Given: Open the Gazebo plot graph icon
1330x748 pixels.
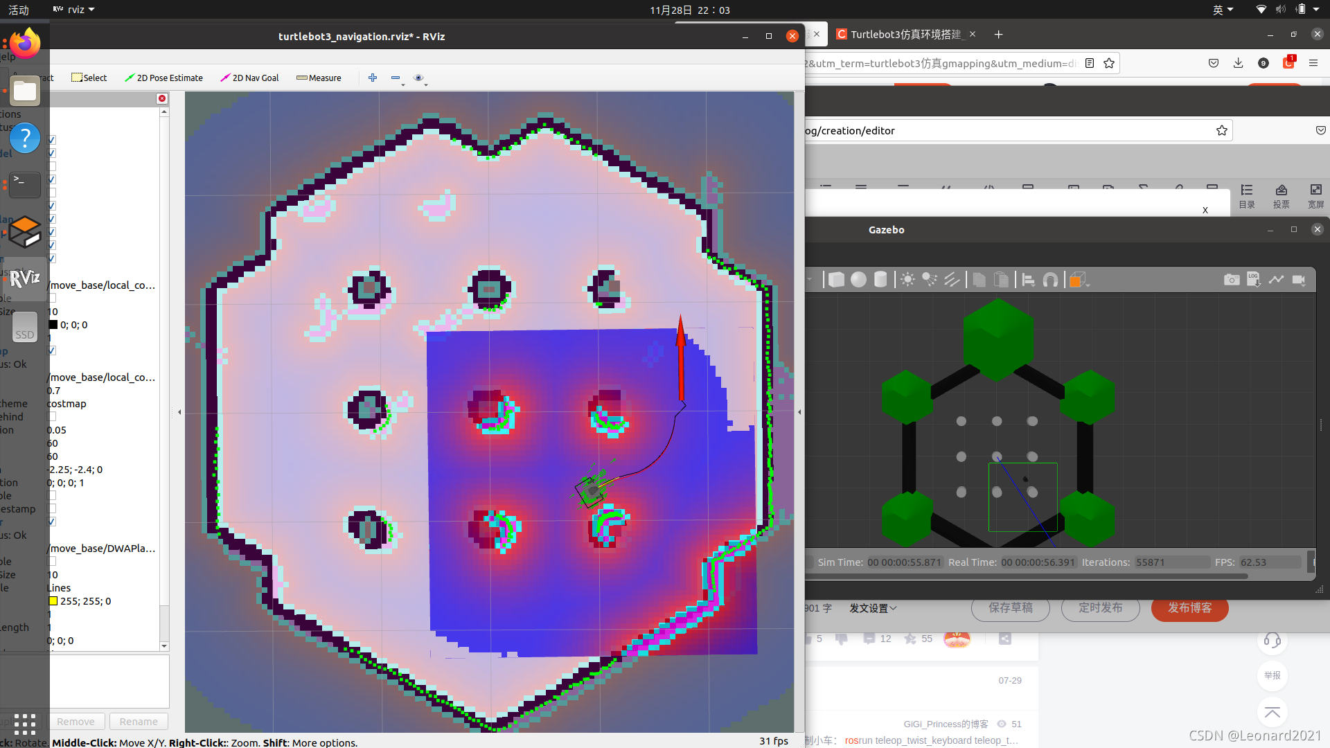Looking at the screenshot, I should pyautogui.click(x=1276, y=280).
